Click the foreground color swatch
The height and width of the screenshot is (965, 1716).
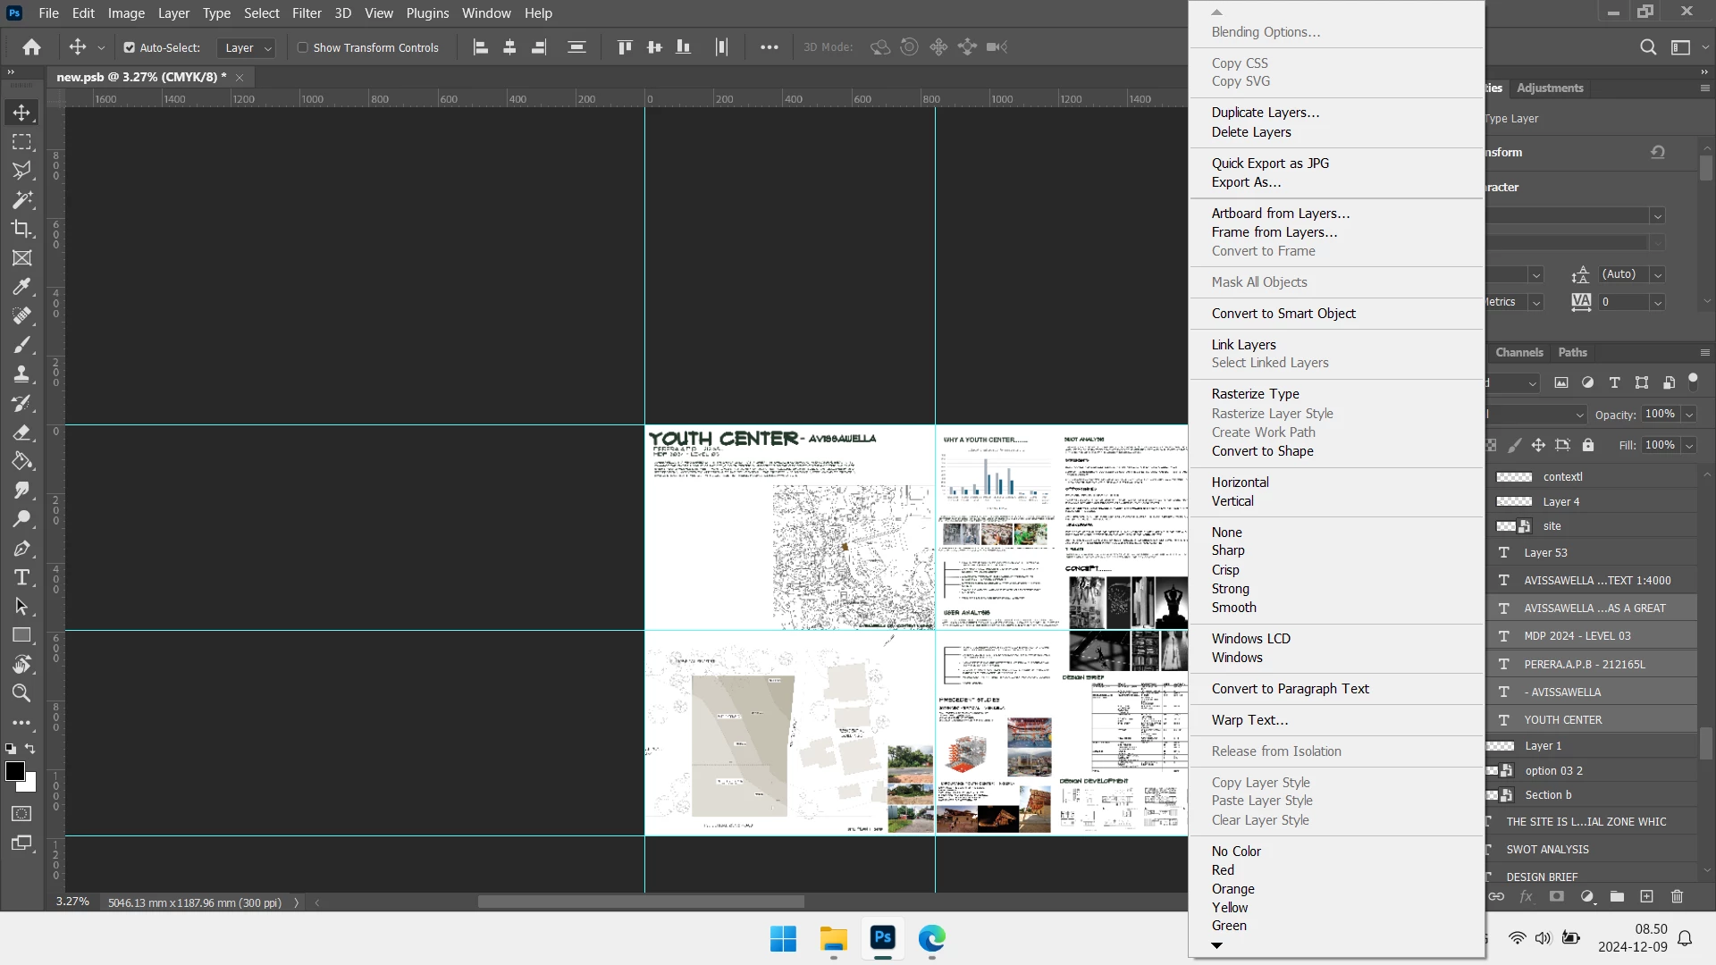(x=14, y=772)
